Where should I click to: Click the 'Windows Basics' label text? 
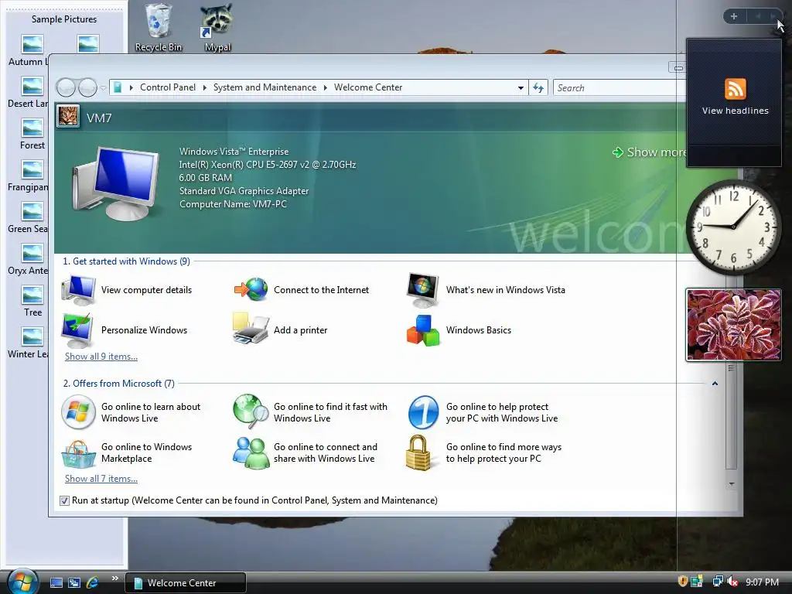click(478, 330)
